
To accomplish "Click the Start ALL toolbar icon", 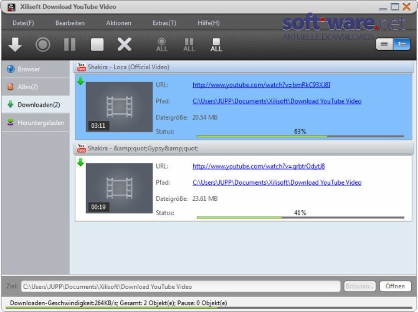I will 162,45.
